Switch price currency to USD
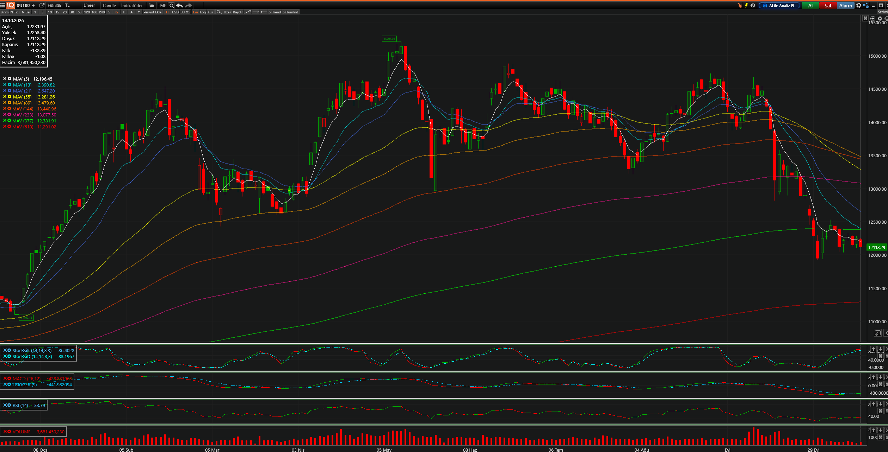This screenshot has width=888, height=452. 175,12
